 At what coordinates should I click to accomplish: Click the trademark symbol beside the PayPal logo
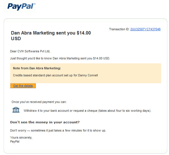coord(35,4)
